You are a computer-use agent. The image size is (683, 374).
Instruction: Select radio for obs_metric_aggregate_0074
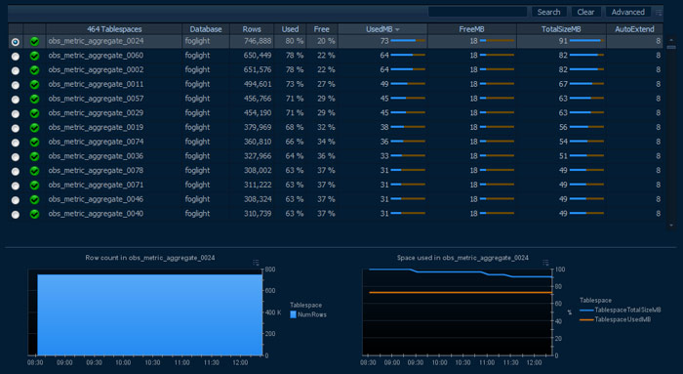pyautogui.click(x=16, y=143)
